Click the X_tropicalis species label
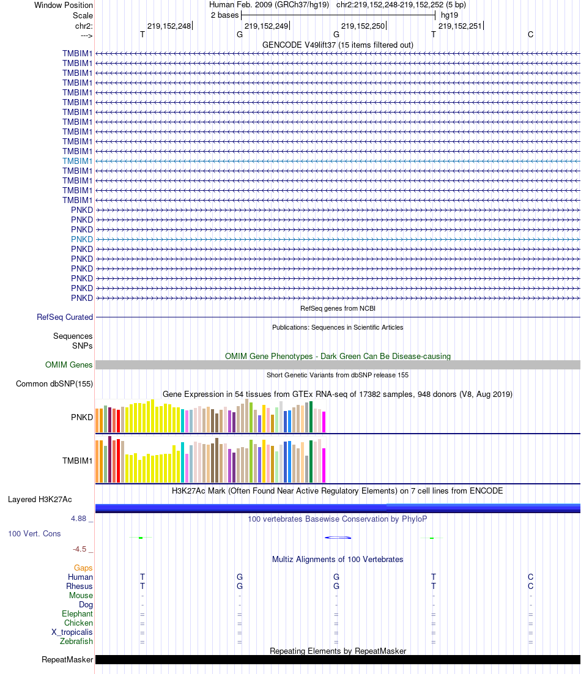 [x=72, y=632]
